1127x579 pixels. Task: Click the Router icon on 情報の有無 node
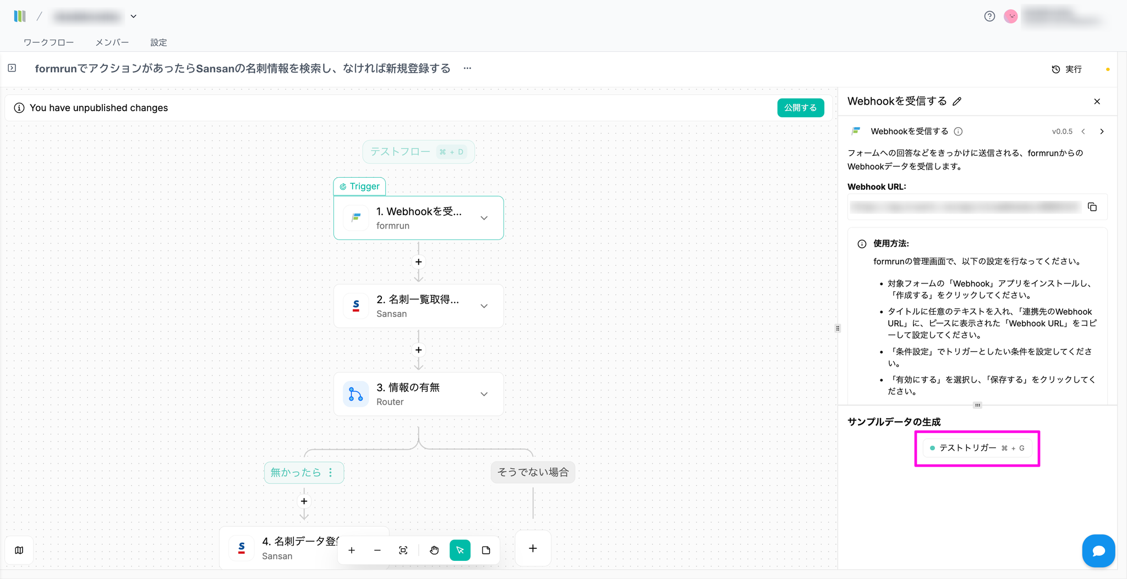(356, 394)
